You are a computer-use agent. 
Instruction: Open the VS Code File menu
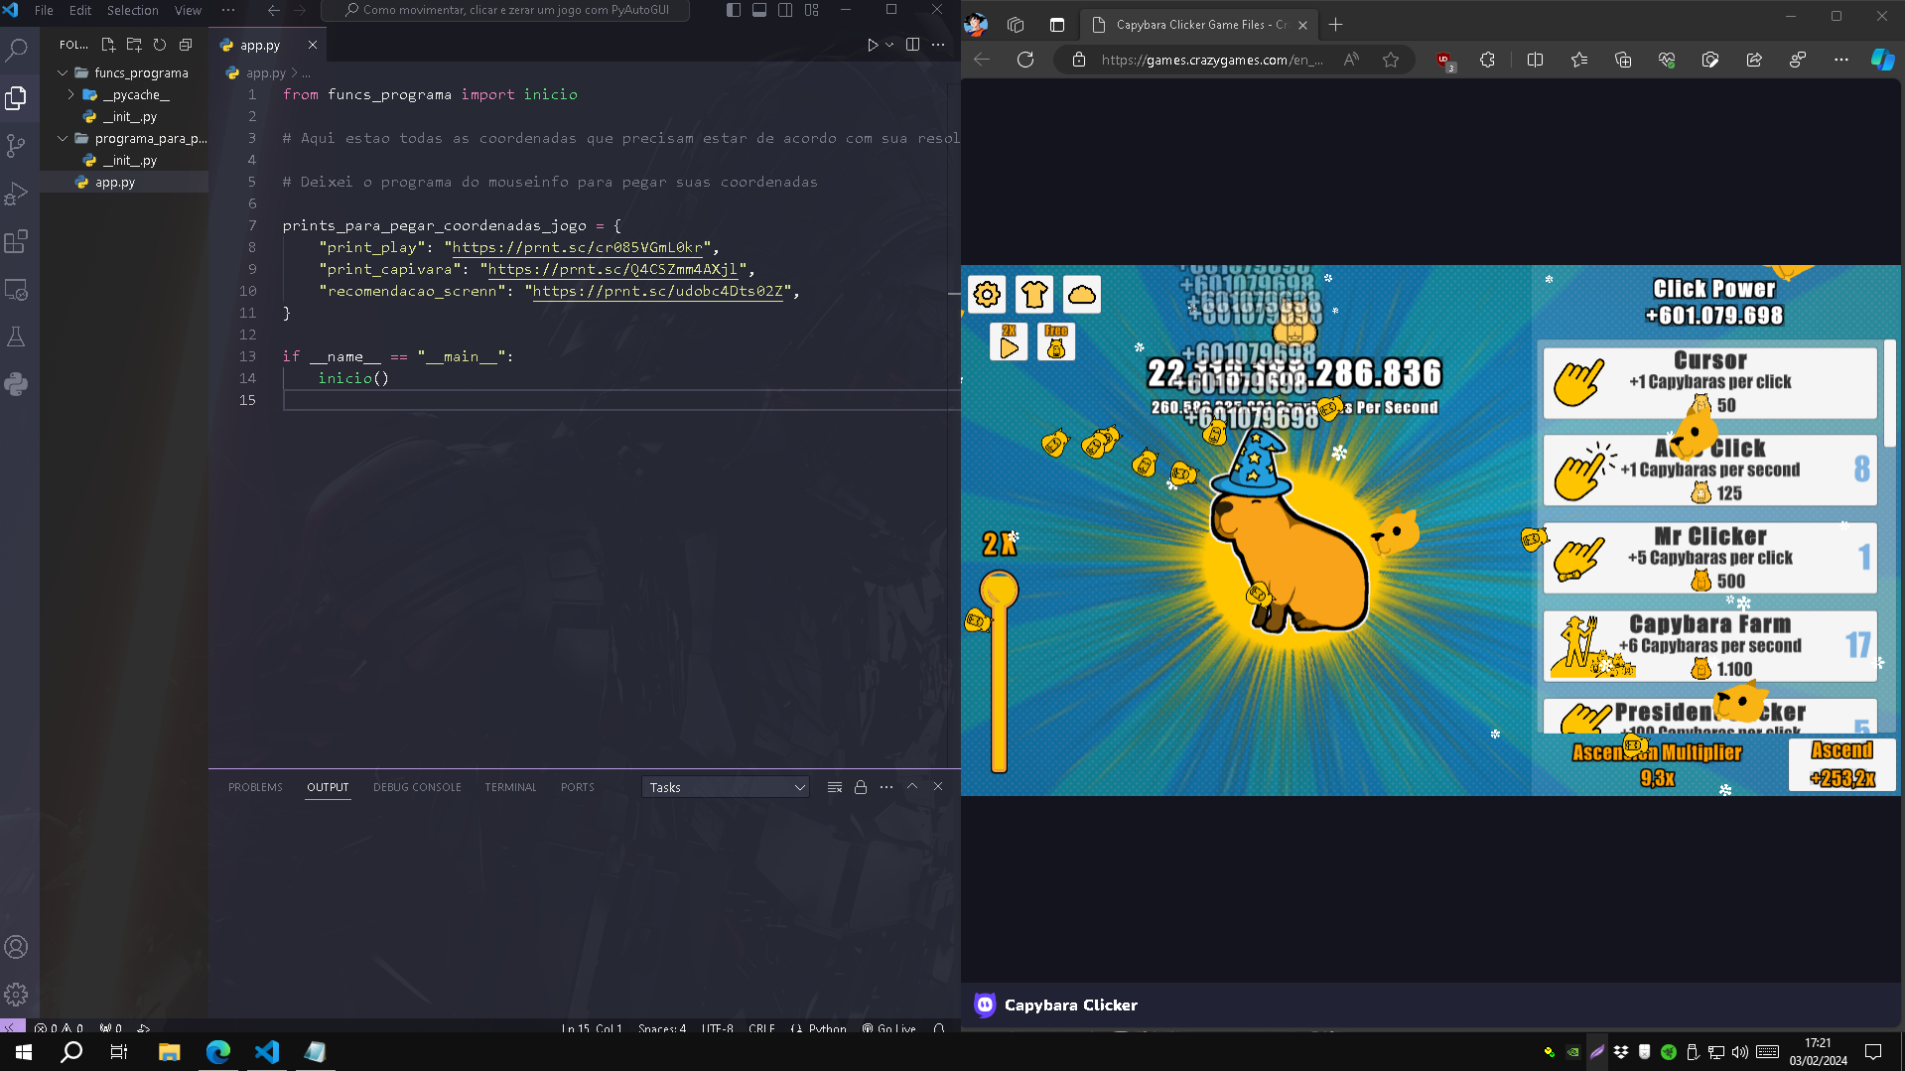click(44, 10)
